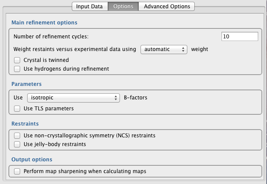
Task: Click the Weight restraints versus experimental data text
Action: (x=75, y=49)
